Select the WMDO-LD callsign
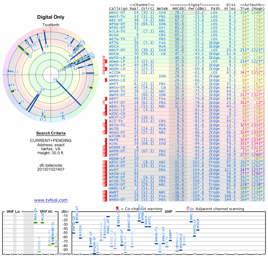 click(x=117, y=80)
